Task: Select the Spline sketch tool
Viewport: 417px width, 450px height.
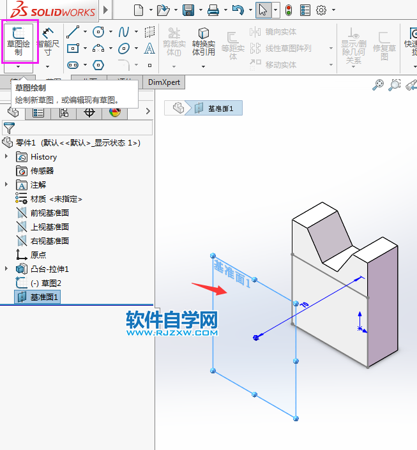Action: click(124, 32)
